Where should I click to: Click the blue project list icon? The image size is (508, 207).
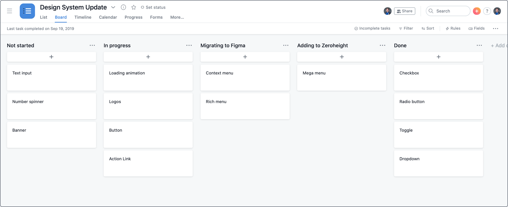[x=27, y=11]
